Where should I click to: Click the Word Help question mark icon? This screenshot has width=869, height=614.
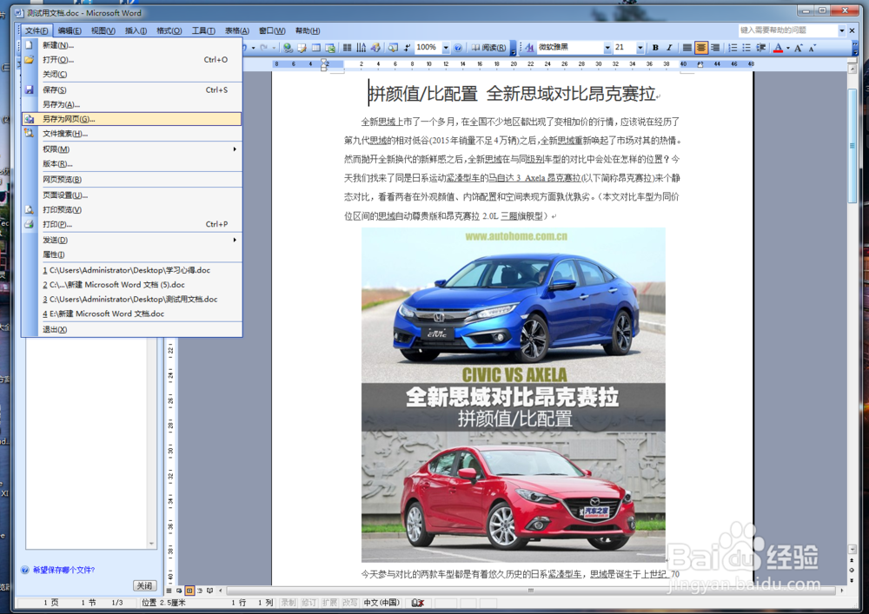coord(458,48)
